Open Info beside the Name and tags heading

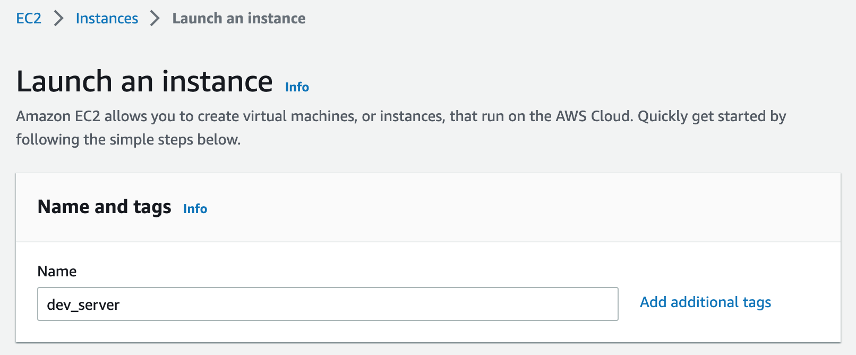[195, 209]
